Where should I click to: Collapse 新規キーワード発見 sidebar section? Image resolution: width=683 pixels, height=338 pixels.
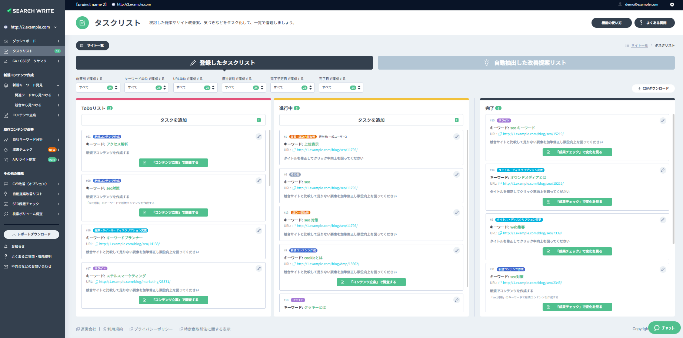click(32, 85)
